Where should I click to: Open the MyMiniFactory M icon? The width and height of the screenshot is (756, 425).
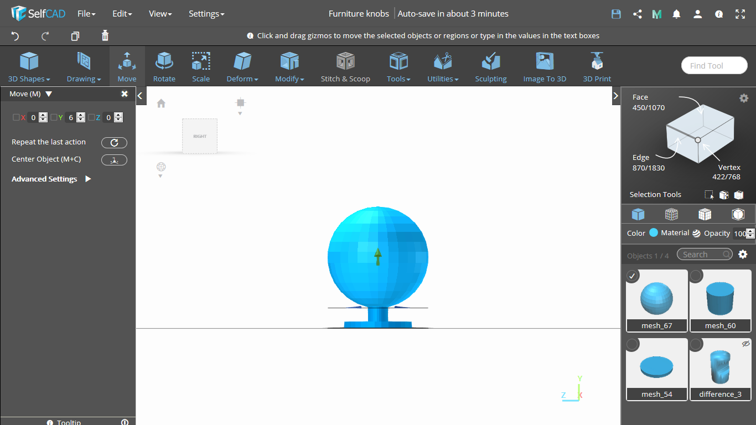point(657,14)
